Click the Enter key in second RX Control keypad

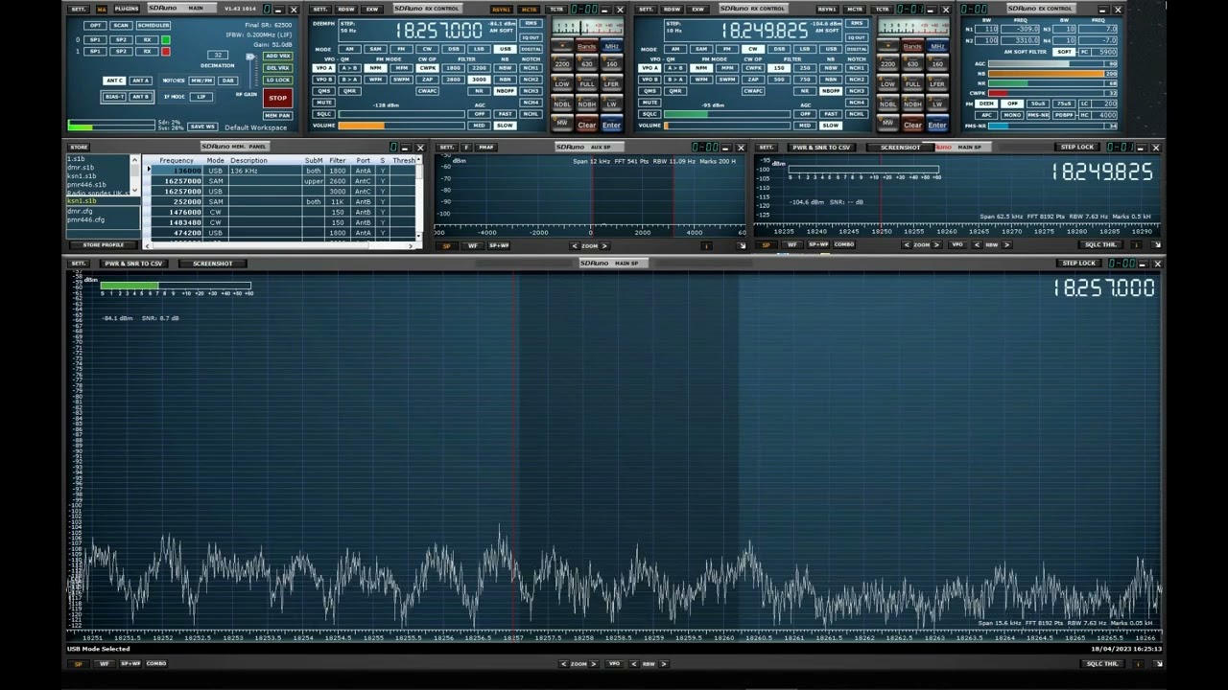(936, 125)
